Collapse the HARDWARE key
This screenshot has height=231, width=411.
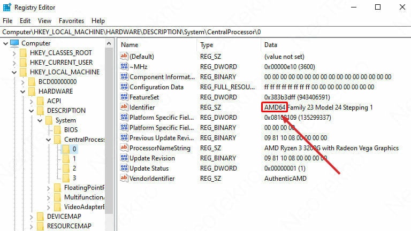click(23, 91)
